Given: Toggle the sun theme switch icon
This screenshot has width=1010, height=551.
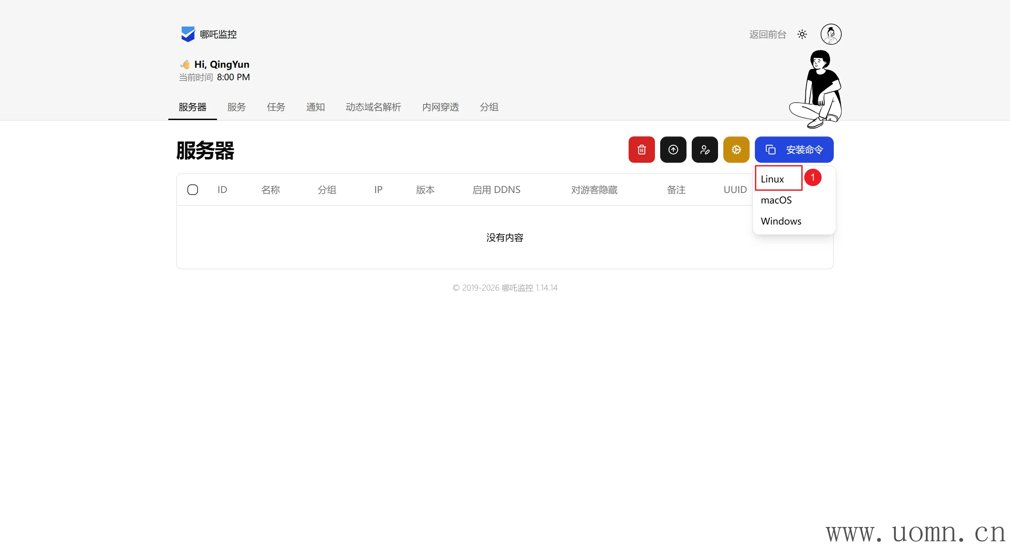Looking at the screenshot, I should click(x=802, y=35).
